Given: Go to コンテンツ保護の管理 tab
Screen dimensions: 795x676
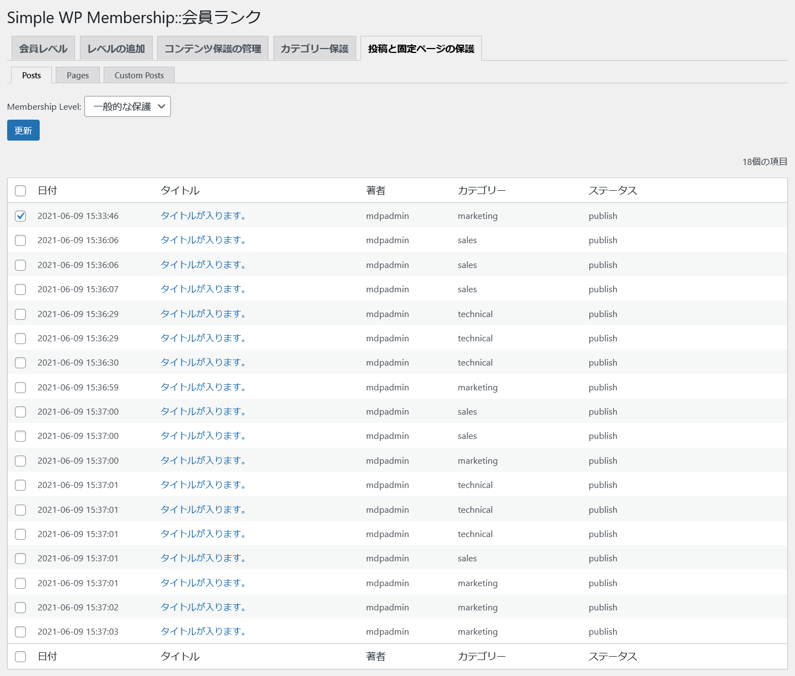Looking at the screenshot, I should (213, 49).
